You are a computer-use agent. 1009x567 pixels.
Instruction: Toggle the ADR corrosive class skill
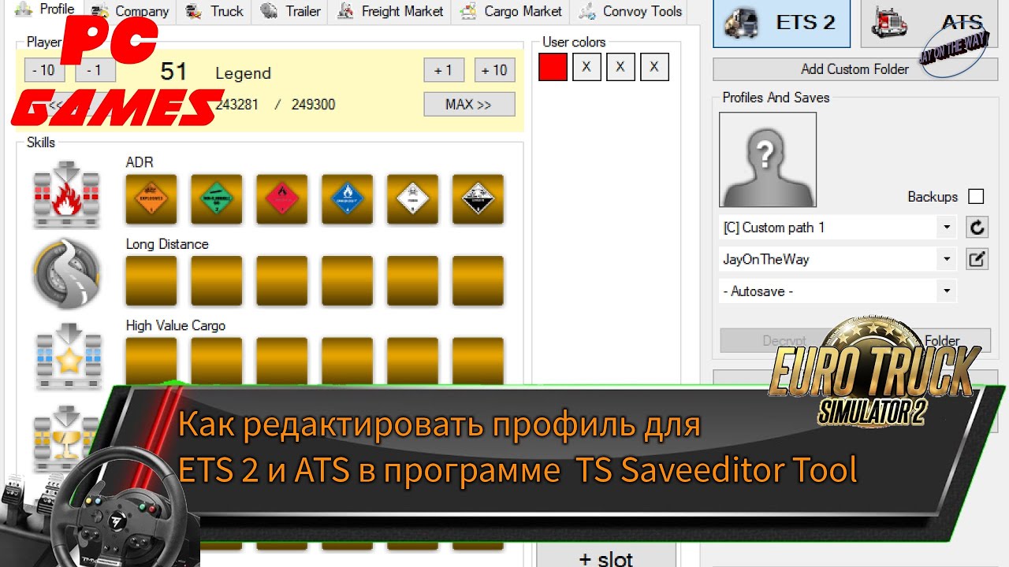478,199
